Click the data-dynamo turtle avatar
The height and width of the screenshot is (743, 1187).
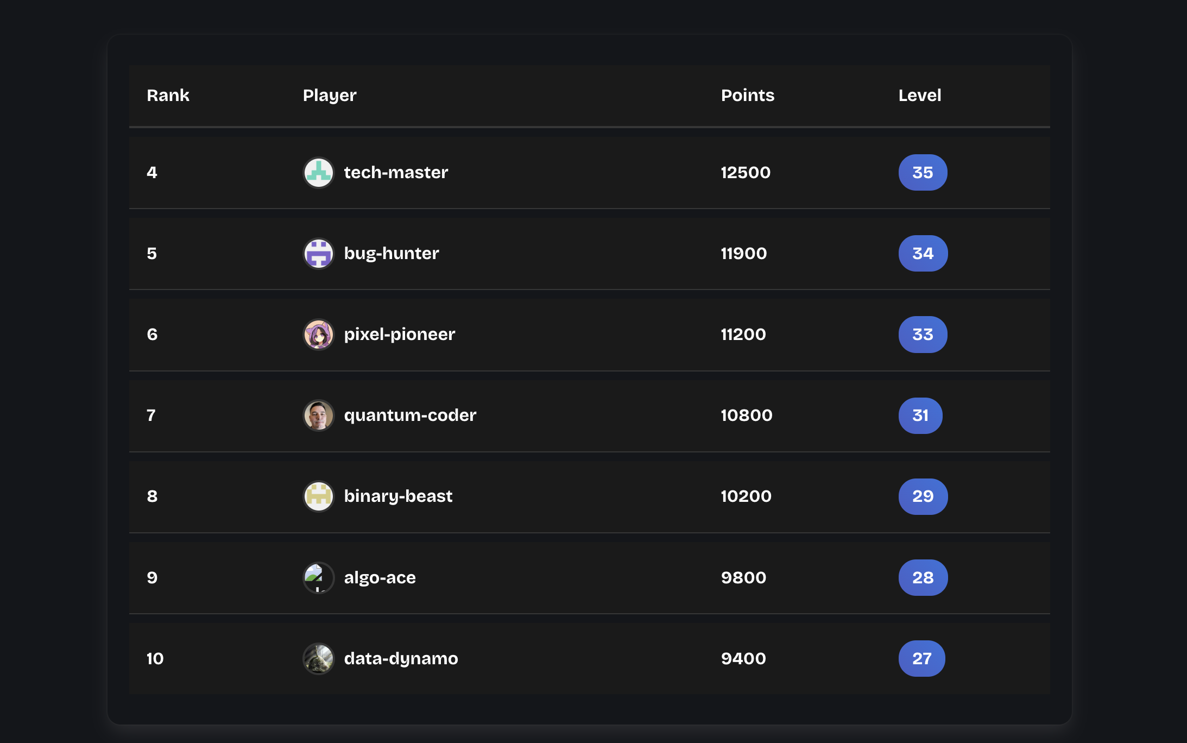[318, 658]
